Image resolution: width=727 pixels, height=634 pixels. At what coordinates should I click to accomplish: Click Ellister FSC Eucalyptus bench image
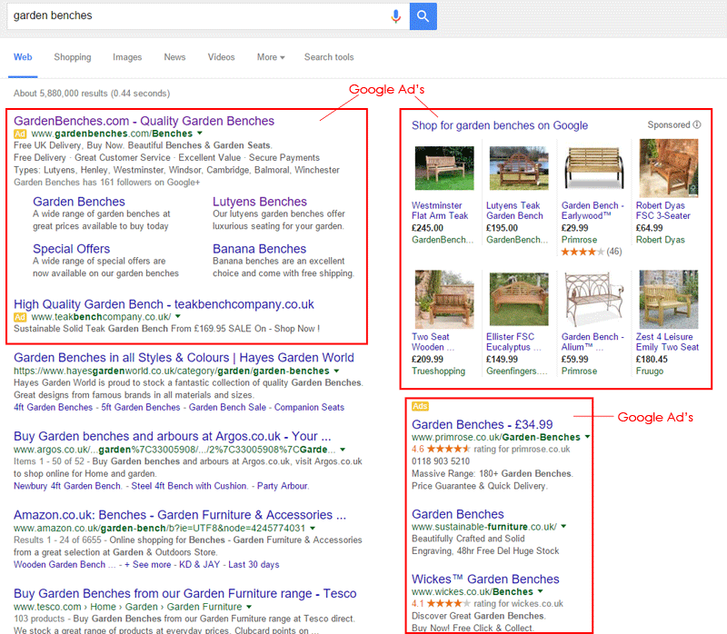click(519, 300)
